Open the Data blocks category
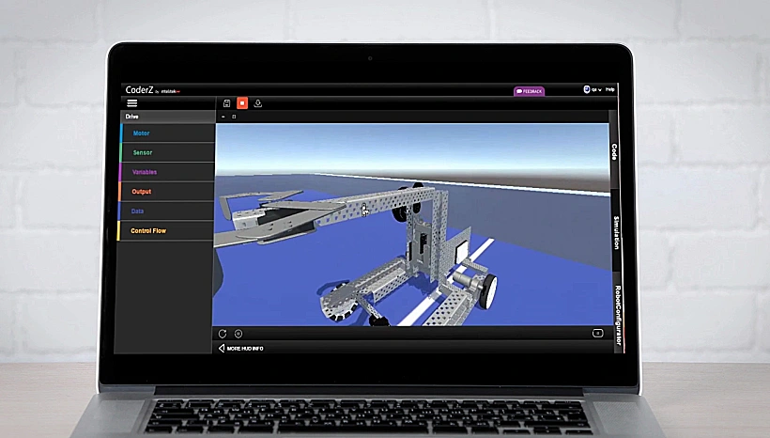Screen dimensions: 770x438 137,211
